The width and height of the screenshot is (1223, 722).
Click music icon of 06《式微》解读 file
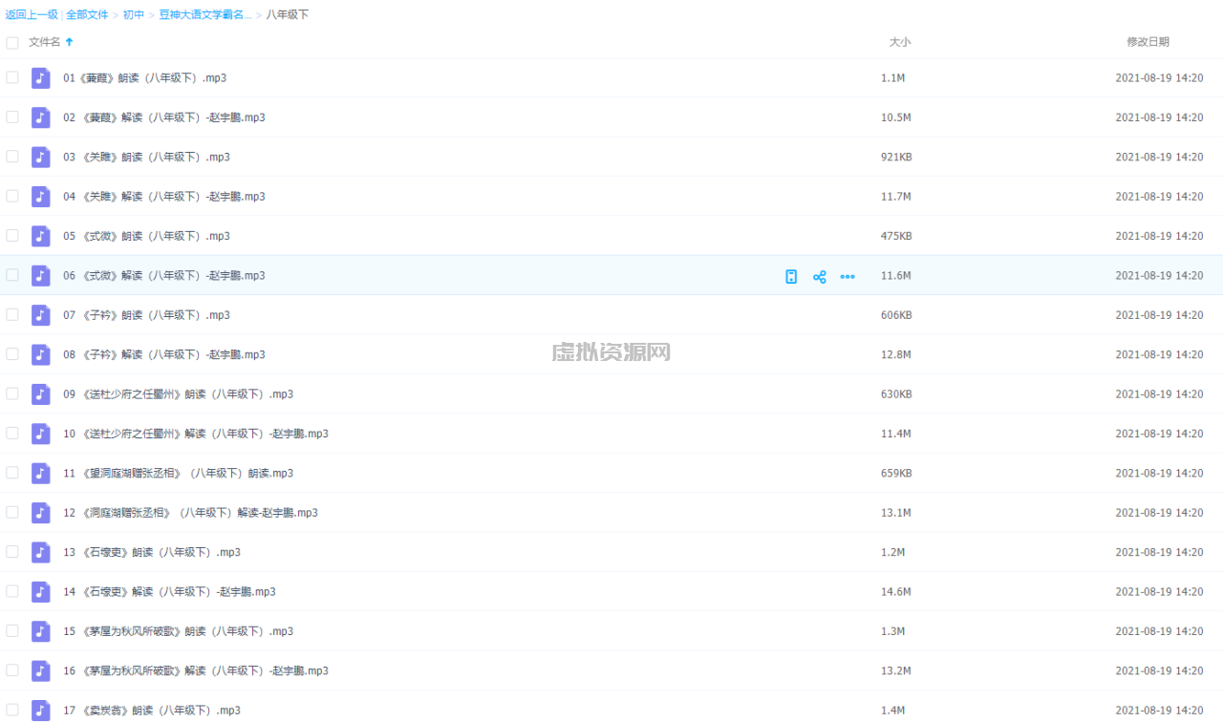(40, 275)
